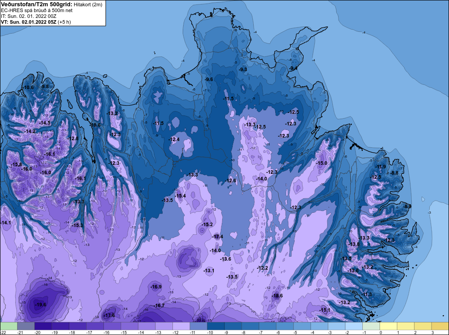Click the -9.8 temperature value
Image resolution: width=449 pixels, height=335 pixels.
[44, 86]
